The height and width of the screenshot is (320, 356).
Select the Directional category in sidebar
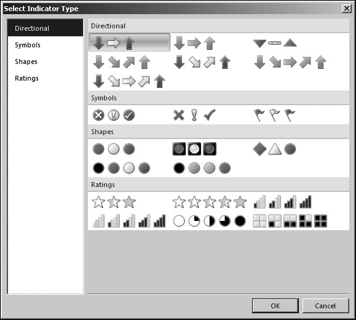45,28
